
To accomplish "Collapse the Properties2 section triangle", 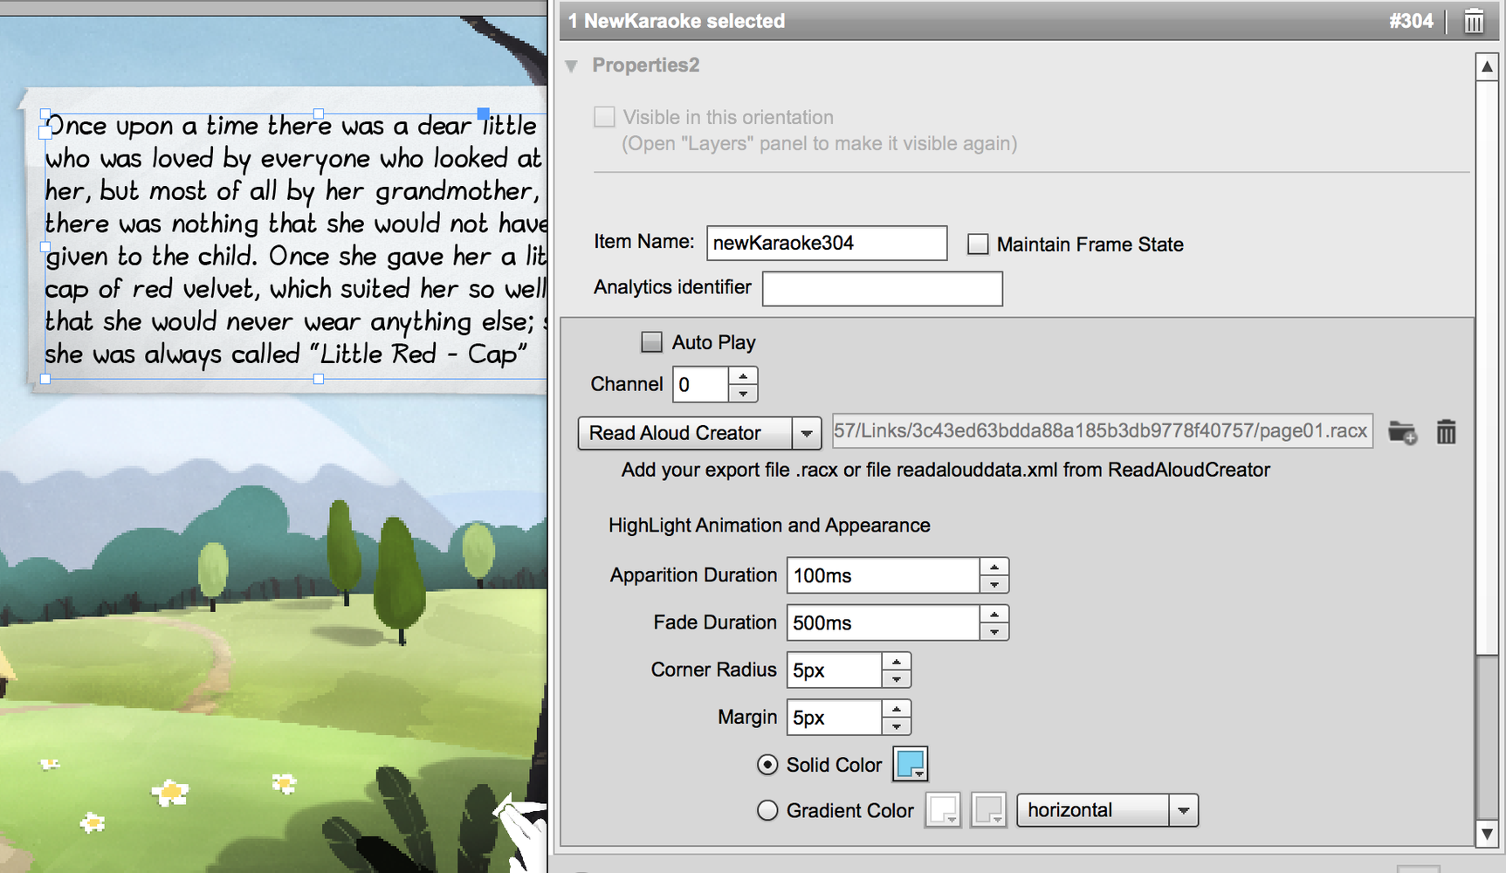I will 572,65.
